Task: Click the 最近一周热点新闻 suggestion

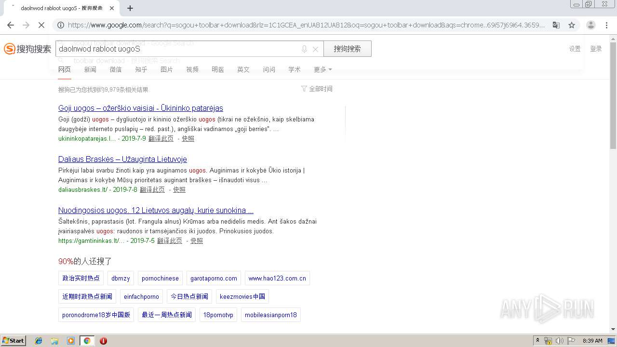Action: [167, 315]
